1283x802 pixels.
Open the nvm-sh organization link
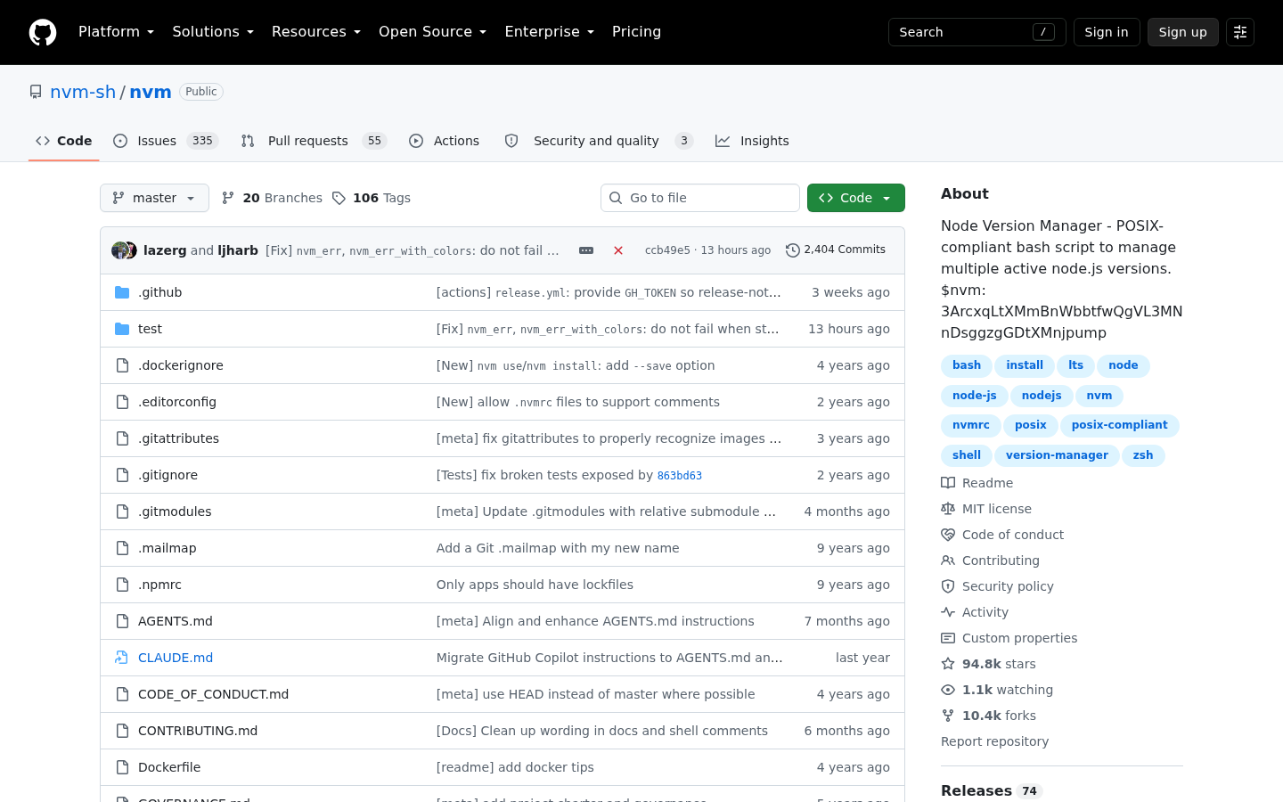[x=83, y=92]
